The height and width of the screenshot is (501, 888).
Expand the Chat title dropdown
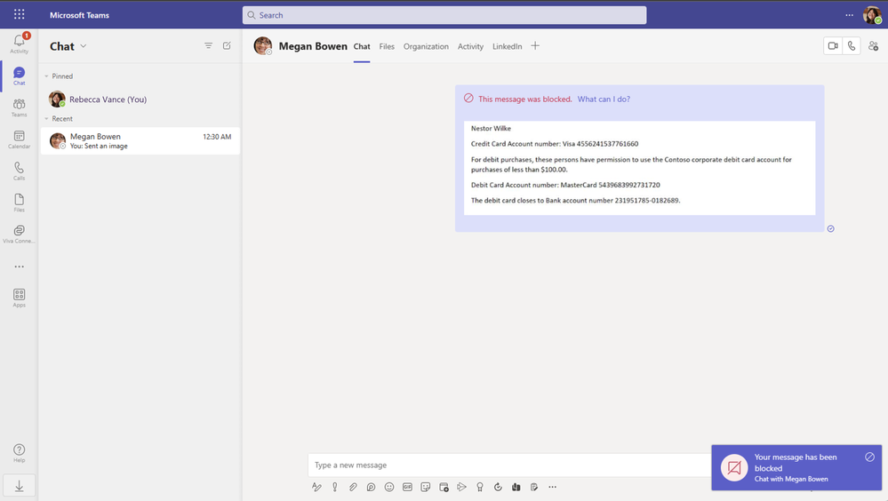coord(84,46)
